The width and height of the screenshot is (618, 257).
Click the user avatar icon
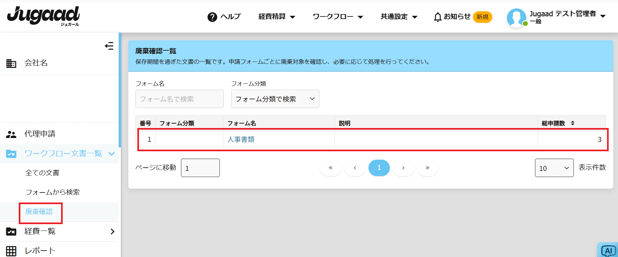point(516,18)
